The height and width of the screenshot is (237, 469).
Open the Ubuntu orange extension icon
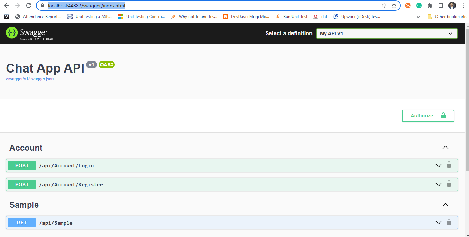(407, 5)
